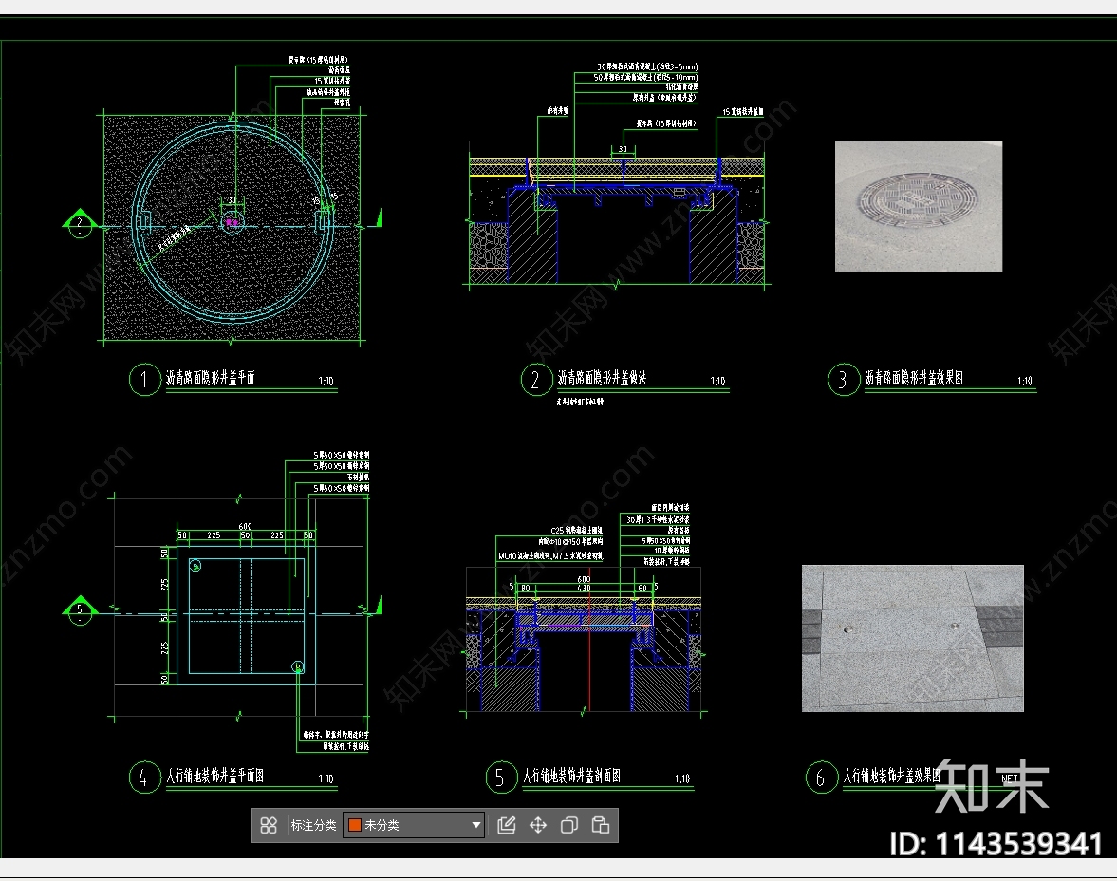Click the paste clipboard icon in the toolbar
The height and width of the screenshot is (881, 1117).
(x=601, y=826)
